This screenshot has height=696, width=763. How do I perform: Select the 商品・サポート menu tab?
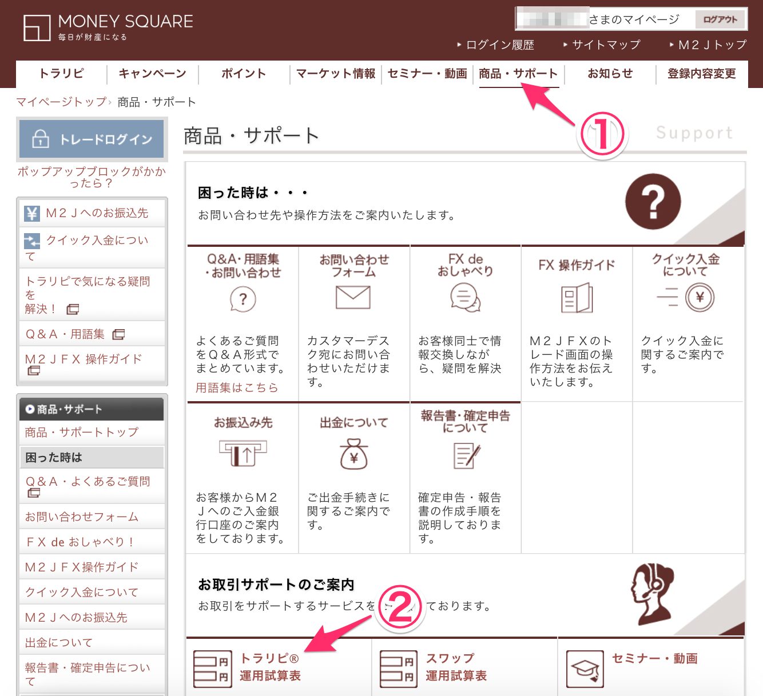coord(519,74)
